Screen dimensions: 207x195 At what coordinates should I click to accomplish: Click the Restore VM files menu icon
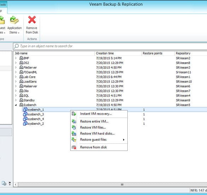tap(74, 127)
